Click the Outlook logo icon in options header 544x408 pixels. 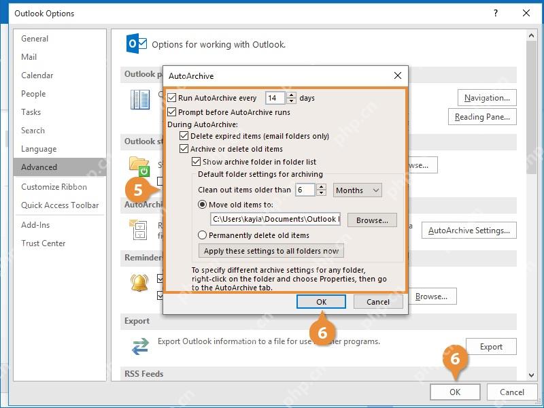click(136, 44)
